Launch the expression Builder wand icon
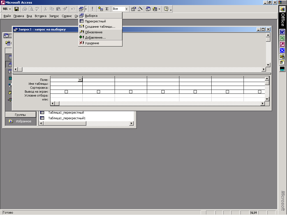The image size is (287, 215). coord(140,9)
